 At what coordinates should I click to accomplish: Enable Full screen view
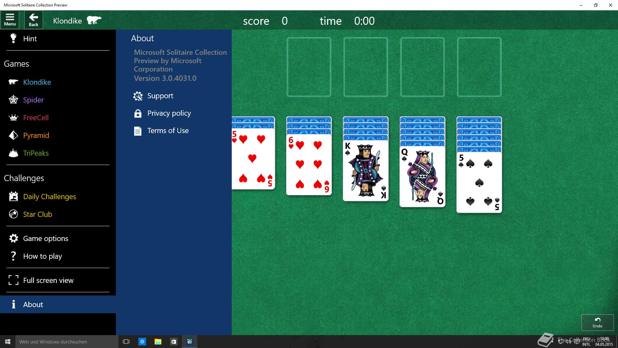[x=58, y=280]
